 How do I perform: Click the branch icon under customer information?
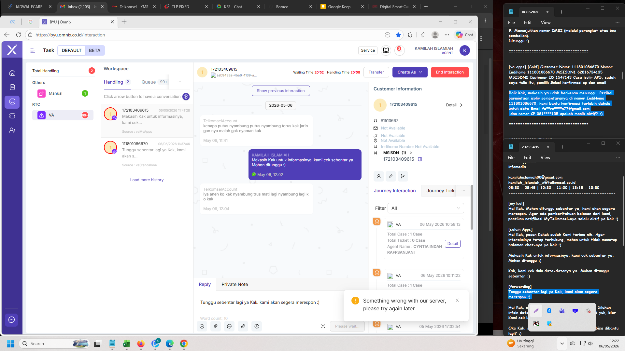click(403, 176)
